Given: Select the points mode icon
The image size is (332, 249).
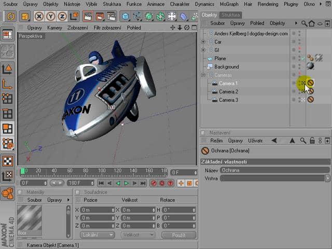Looking at the screenshot, I should (7, 99).
